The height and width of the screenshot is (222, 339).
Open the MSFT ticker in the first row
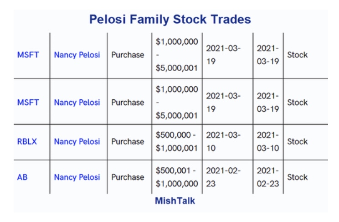point(28,55)
